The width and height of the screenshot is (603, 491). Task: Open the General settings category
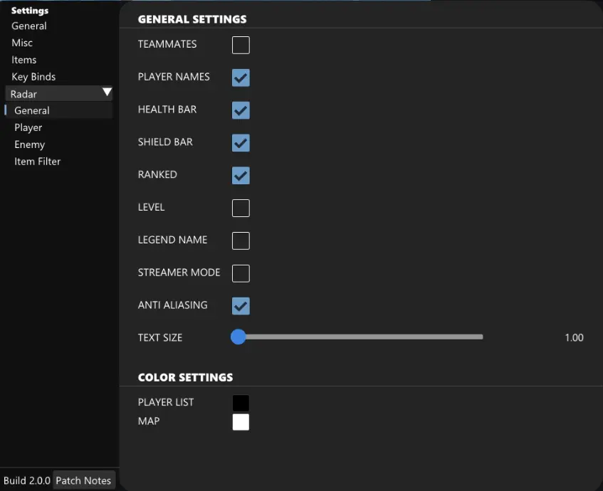click(x=29, y=26)
